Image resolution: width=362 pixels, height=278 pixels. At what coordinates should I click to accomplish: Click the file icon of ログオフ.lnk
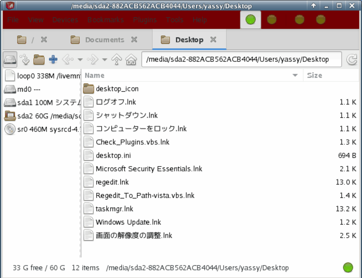click(x=89, y=102)
